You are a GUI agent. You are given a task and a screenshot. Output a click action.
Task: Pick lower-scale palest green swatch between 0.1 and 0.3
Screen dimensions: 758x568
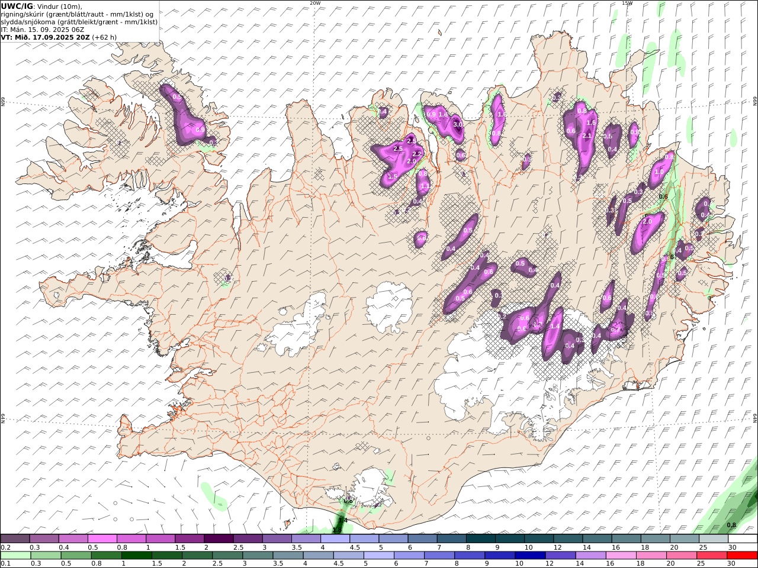(15, 555)
